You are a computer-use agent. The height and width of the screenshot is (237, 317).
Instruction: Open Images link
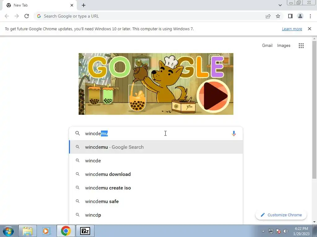(284, 46)
